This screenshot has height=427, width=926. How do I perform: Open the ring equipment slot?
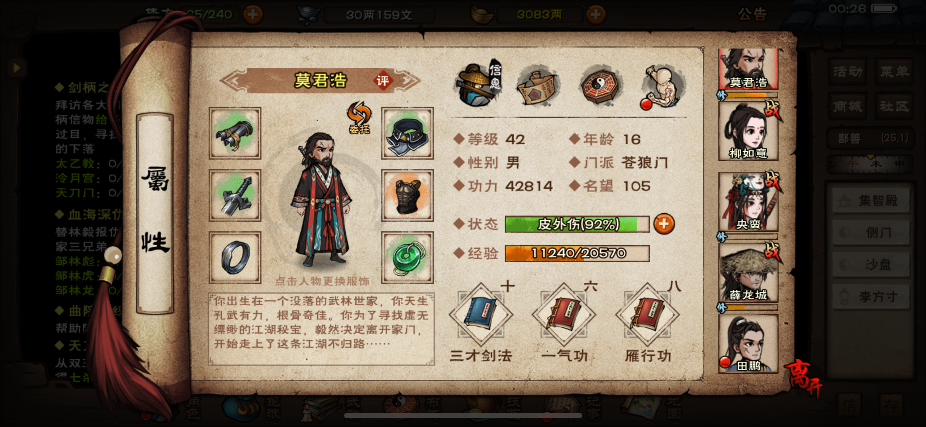pos(235,258)
